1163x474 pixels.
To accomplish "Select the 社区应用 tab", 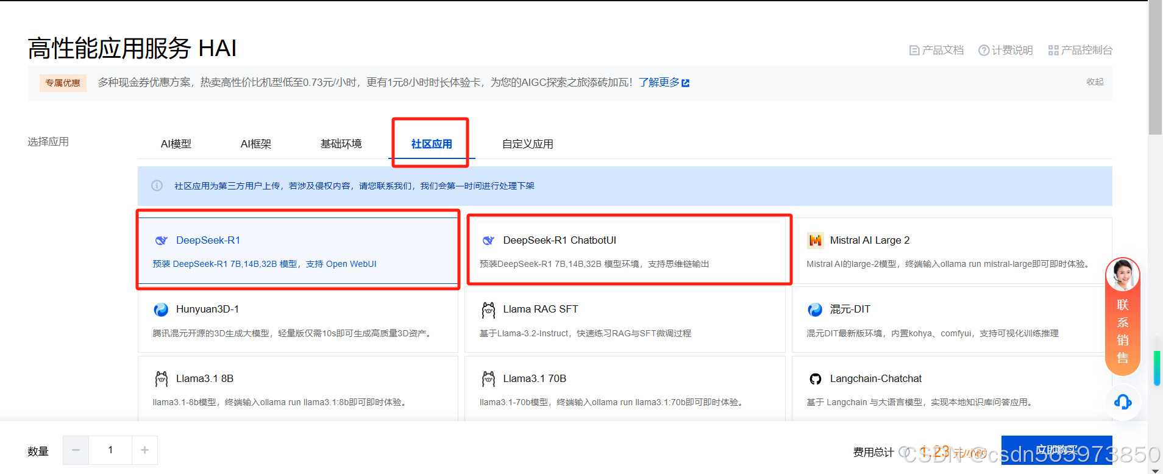I will [x=432, y=144].
